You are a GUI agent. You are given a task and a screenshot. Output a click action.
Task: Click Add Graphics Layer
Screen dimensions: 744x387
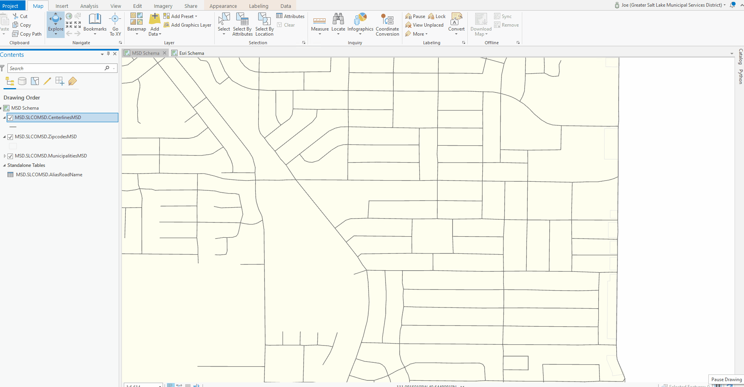(x=187, y=25)
